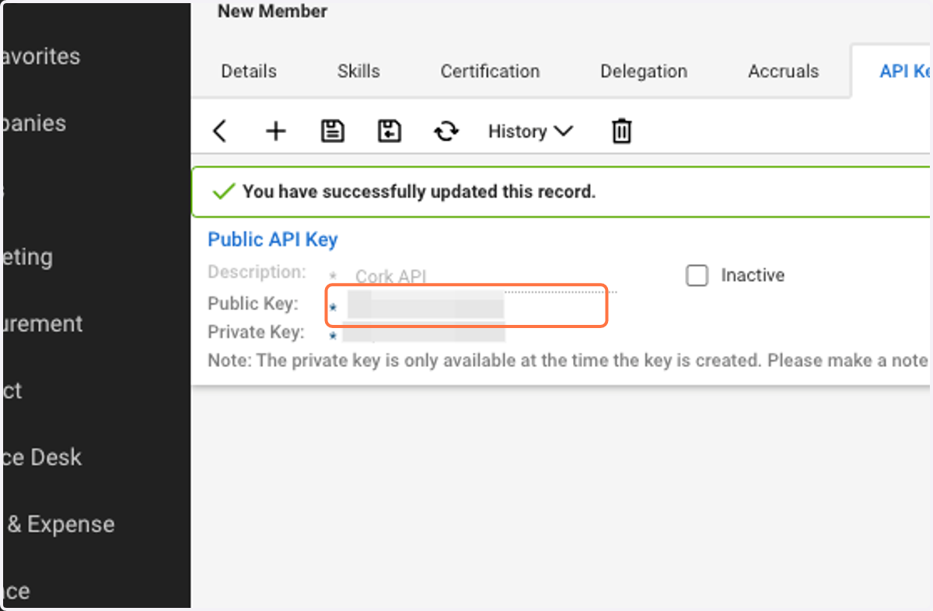
Task: Open the Delegation tab
Action: point(644,71)
